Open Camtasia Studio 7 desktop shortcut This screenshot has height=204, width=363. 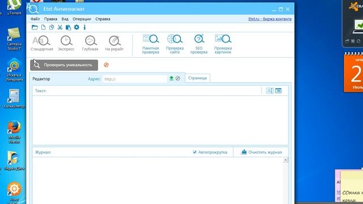[14, 39]
